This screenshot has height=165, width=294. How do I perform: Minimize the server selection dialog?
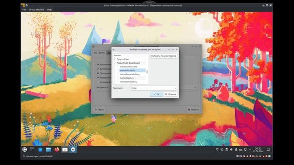[x=169, y=49]
